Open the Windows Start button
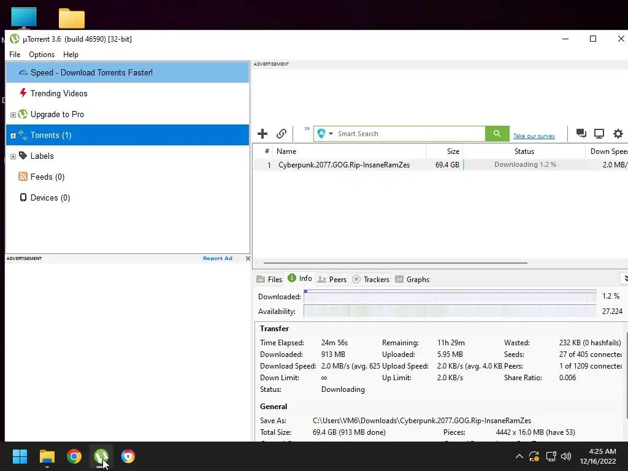628x471 pixels. click(20, 456)
